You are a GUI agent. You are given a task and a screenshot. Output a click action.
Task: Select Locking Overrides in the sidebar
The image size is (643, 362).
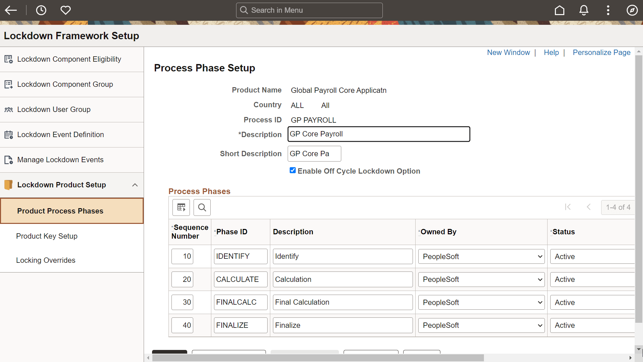coord(46,260)
